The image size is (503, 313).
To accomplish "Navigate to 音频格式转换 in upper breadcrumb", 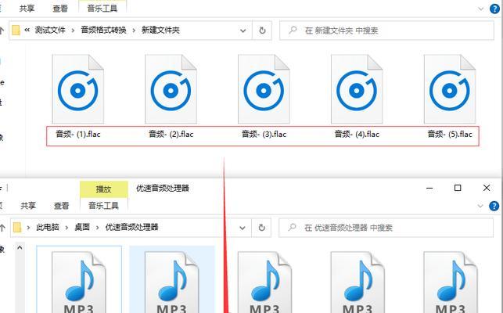I will [x=103, y=31].
